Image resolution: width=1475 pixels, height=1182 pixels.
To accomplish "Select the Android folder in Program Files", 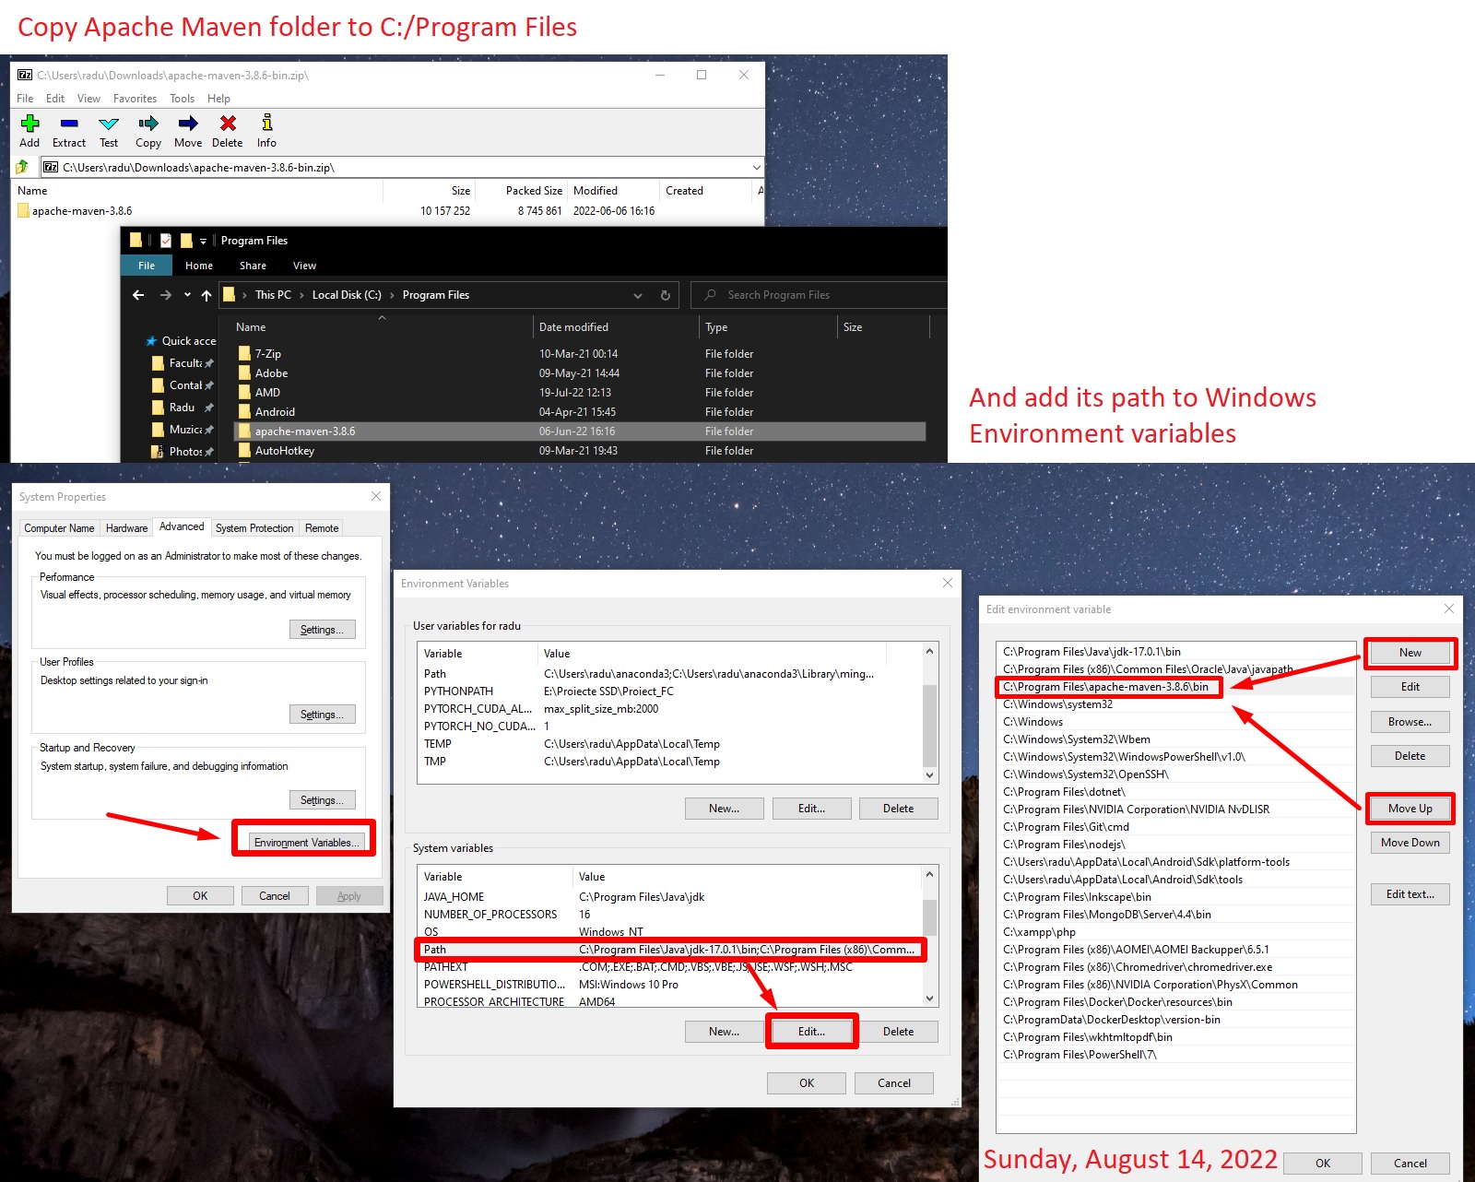I will tap(275, 412).
